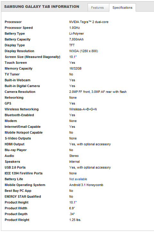Screen dimensions: 154x232
Task: Select the Internal speakers value
Action: [74, 162]
